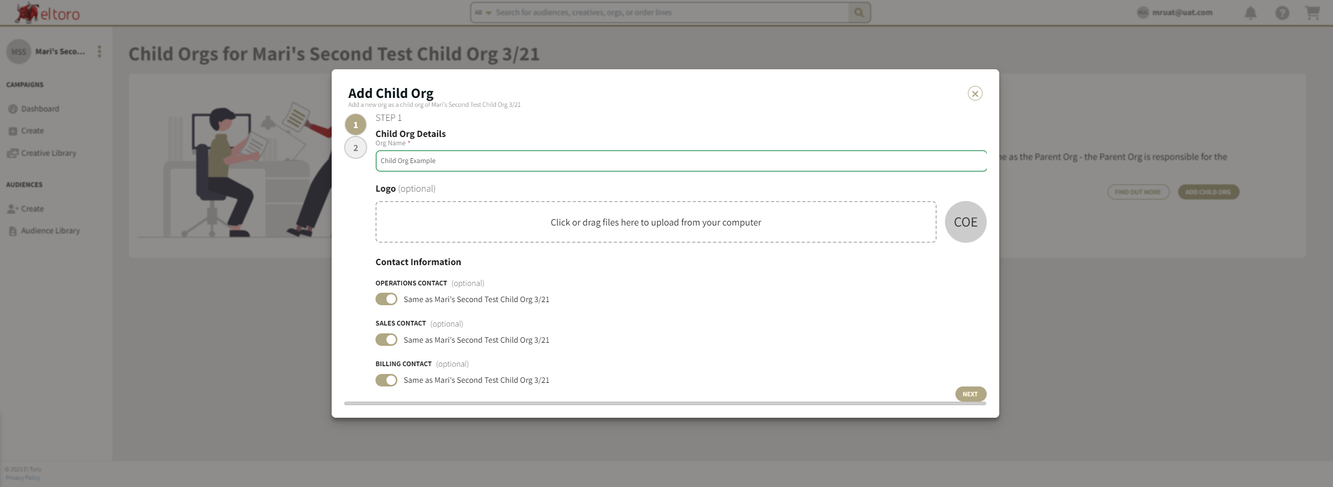
Task: Select step 2 in the wizard
Action: tap(356, 148)
